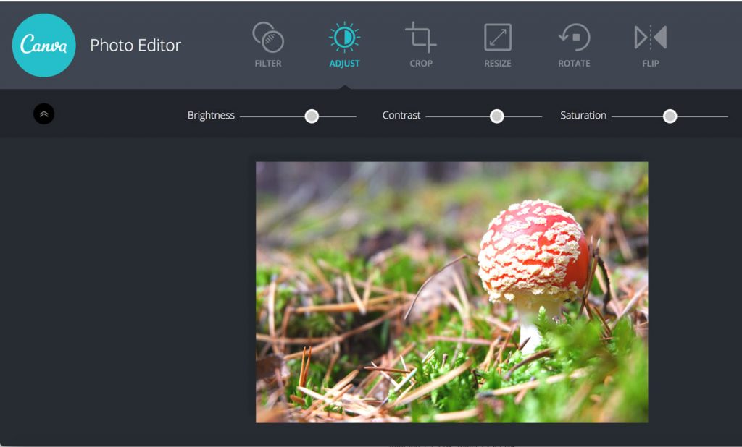Click the Brightness slider handle
742x447 pixels.
click(312, 116)
